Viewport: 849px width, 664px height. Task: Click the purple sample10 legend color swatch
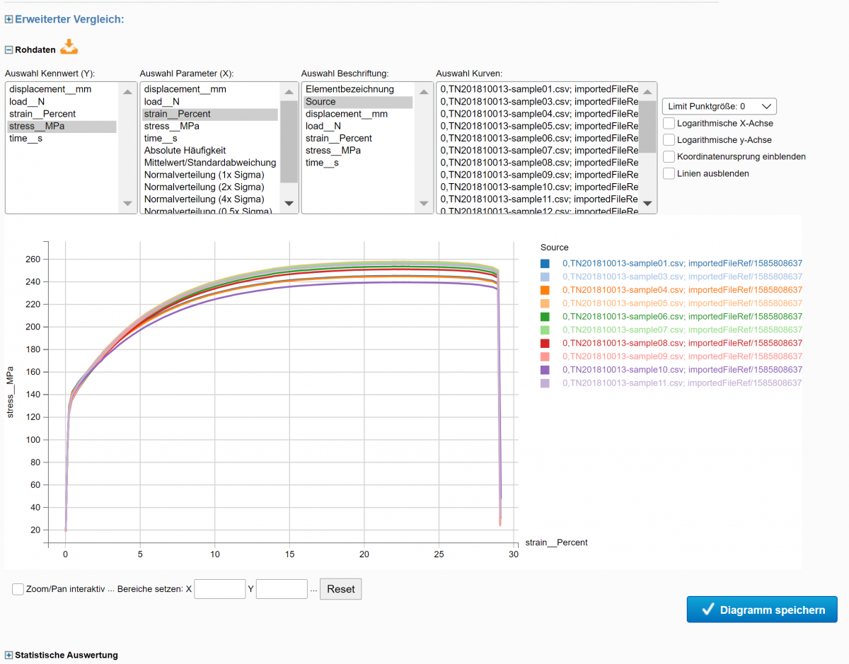coord(545,370)
